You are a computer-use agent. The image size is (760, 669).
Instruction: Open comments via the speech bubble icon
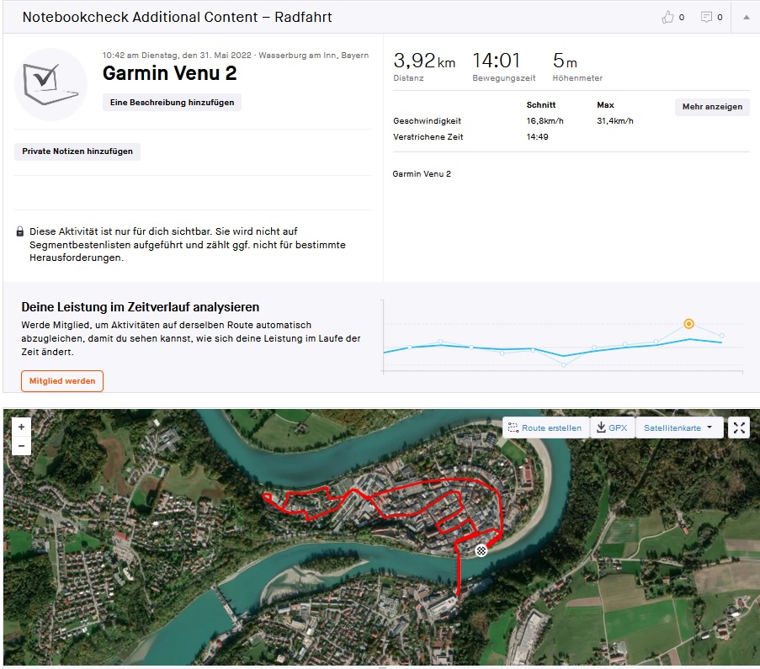coord(706,17)
